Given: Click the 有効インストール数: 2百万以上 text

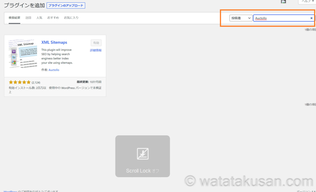Looking at the screenshot, I should [27, 90].
